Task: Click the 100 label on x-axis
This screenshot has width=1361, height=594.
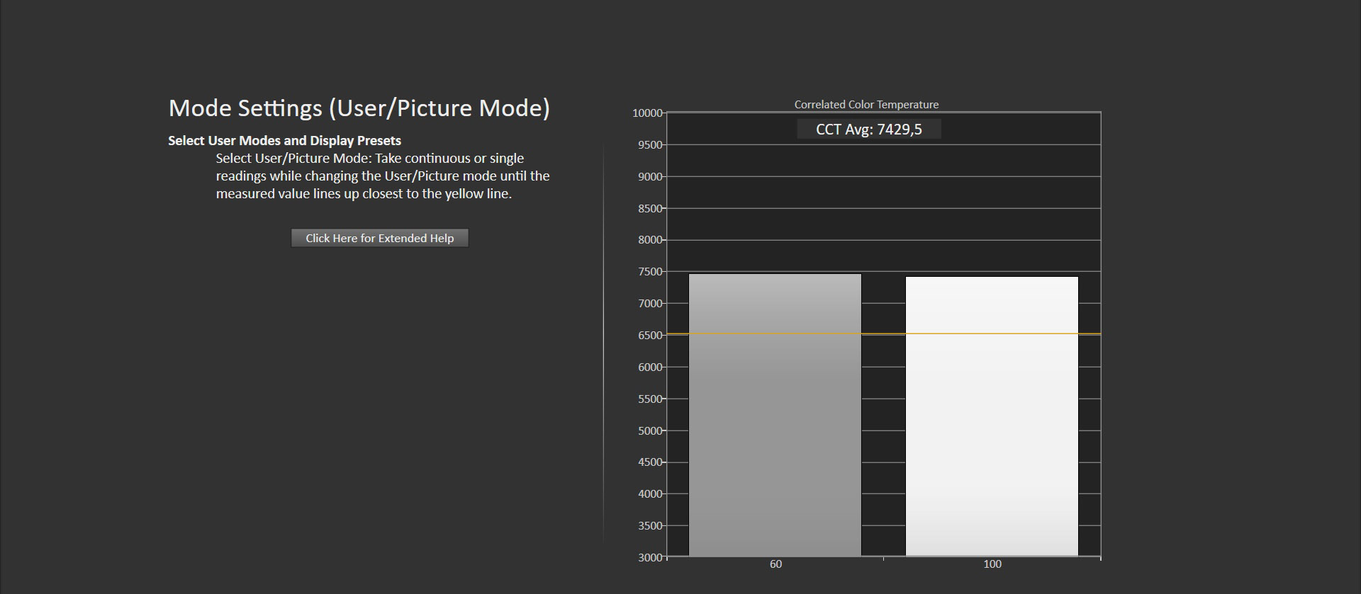Action: pos(992,564)
